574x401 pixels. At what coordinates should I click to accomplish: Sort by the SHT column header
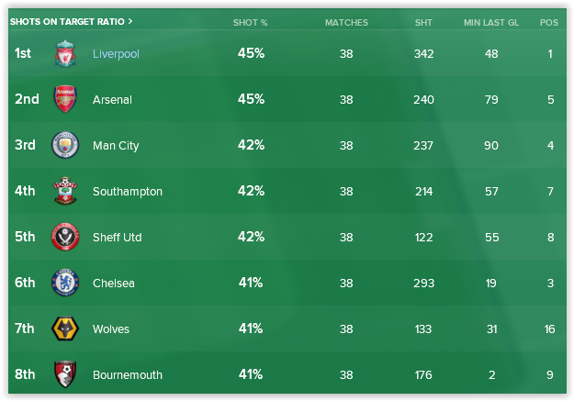click(423, 21)
